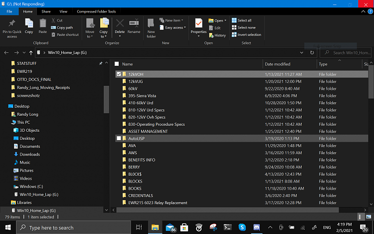Uncheck the 12kVOH folder checkbox
374x234 pixels.
click(x=119, y=74)
